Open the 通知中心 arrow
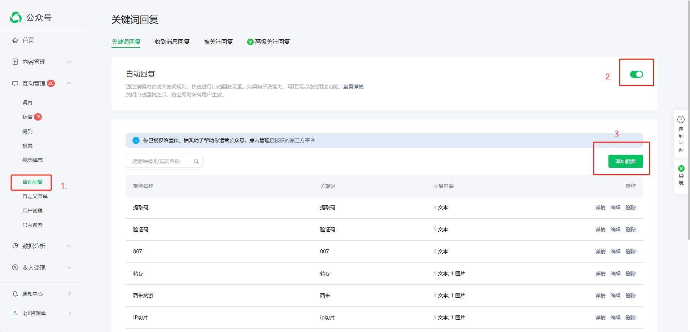 tap(70, 294)
